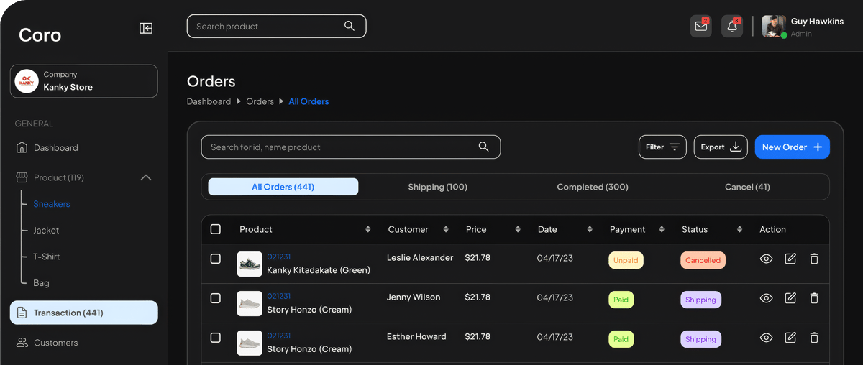Switch to the Shipping (100) tab
The height and width of the screenshot is (365, 863).
[x=437, y=187]
